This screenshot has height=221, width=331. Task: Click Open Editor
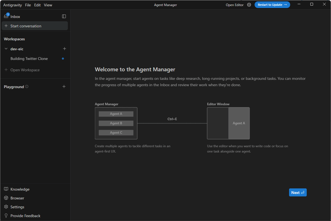coord(235,5)
